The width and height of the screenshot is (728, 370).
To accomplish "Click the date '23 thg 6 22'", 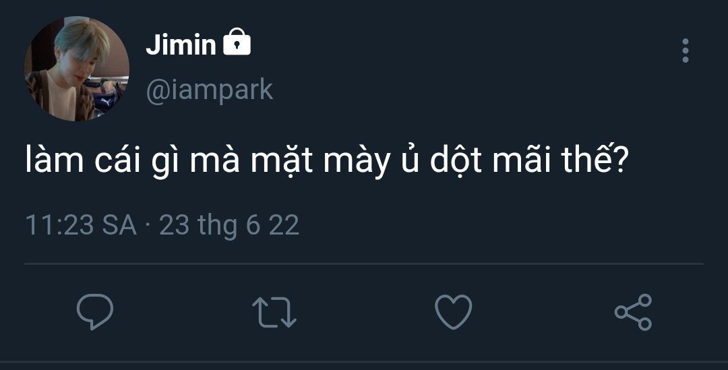I will click(x=229, y=226).
